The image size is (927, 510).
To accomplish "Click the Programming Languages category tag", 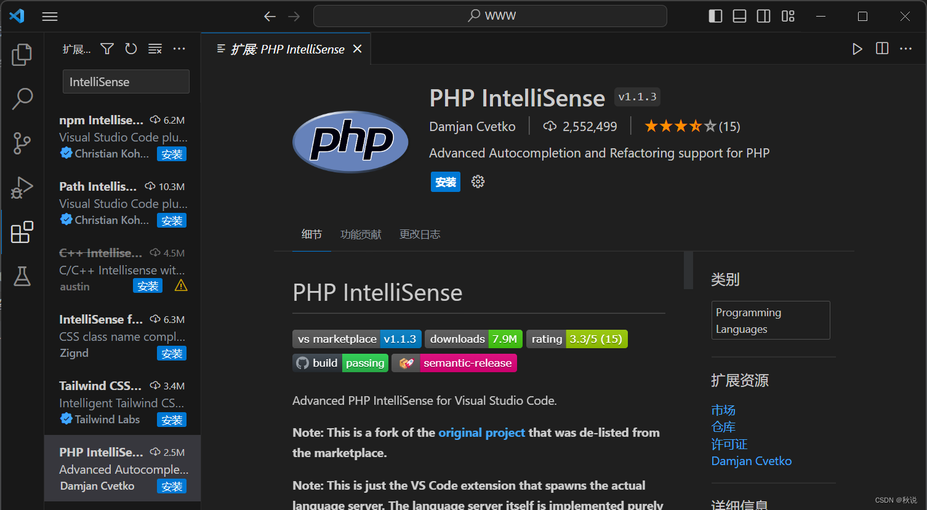I will point(771,321).
